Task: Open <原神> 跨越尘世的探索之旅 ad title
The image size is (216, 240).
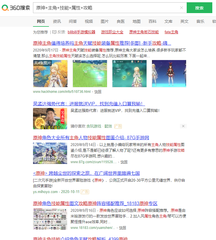Action: pos(86,173)
